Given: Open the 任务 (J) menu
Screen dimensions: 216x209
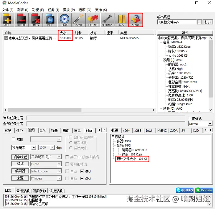Looking at the screenshot, I should (x=53, y=10).
